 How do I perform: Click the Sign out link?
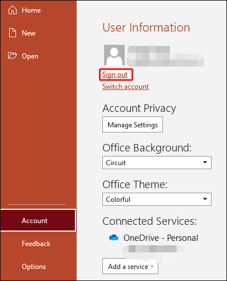point(115,75)
